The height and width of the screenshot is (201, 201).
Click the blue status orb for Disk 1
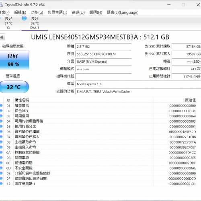[24, 18]
